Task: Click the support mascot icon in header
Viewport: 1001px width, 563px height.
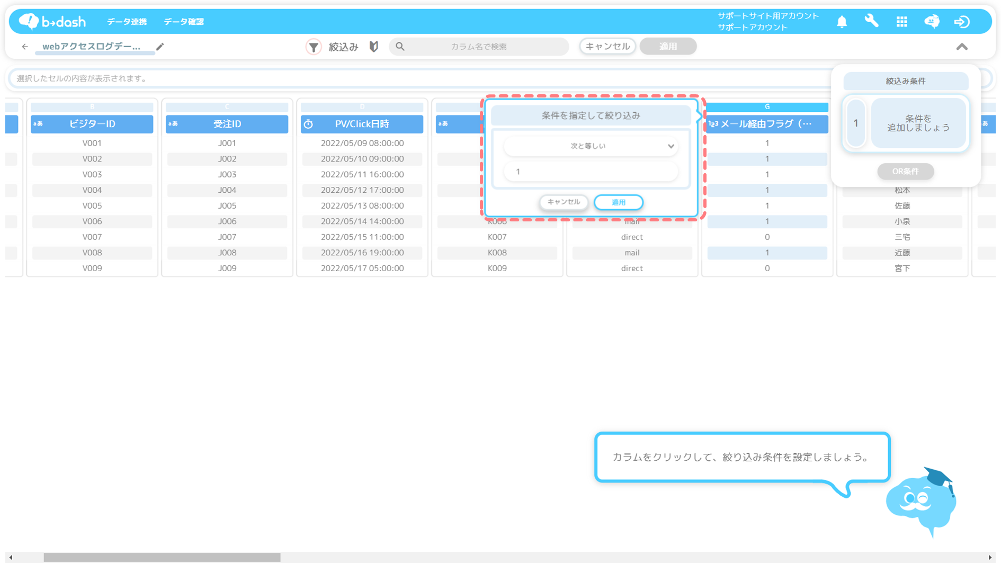Action: 932,21
